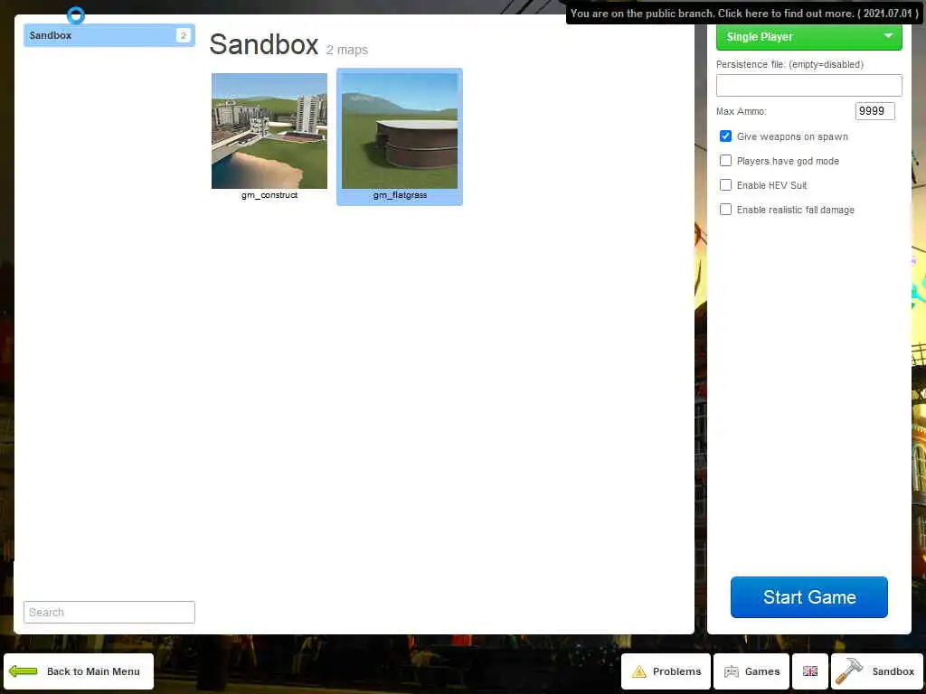This screenshot has height=694, width=926.
Task: Click the hammer icon for Sandbox gamemode
Action: coord(849,671)
